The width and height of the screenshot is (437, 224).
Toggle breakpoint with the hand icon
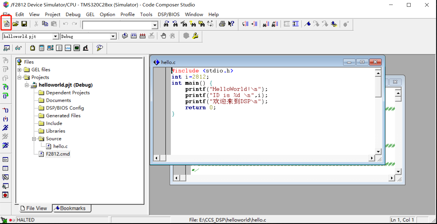(x=163, y=36)
